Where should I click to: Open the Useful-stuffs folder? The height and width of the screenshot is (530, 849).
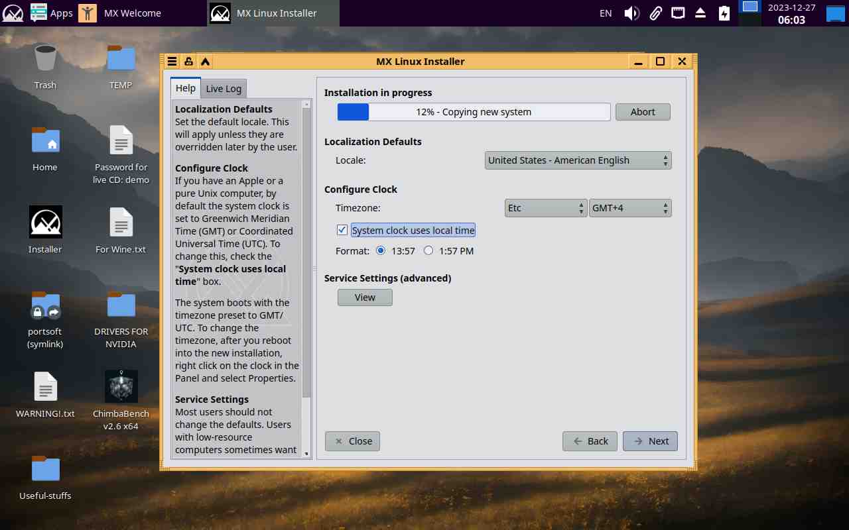click(45, 477)
